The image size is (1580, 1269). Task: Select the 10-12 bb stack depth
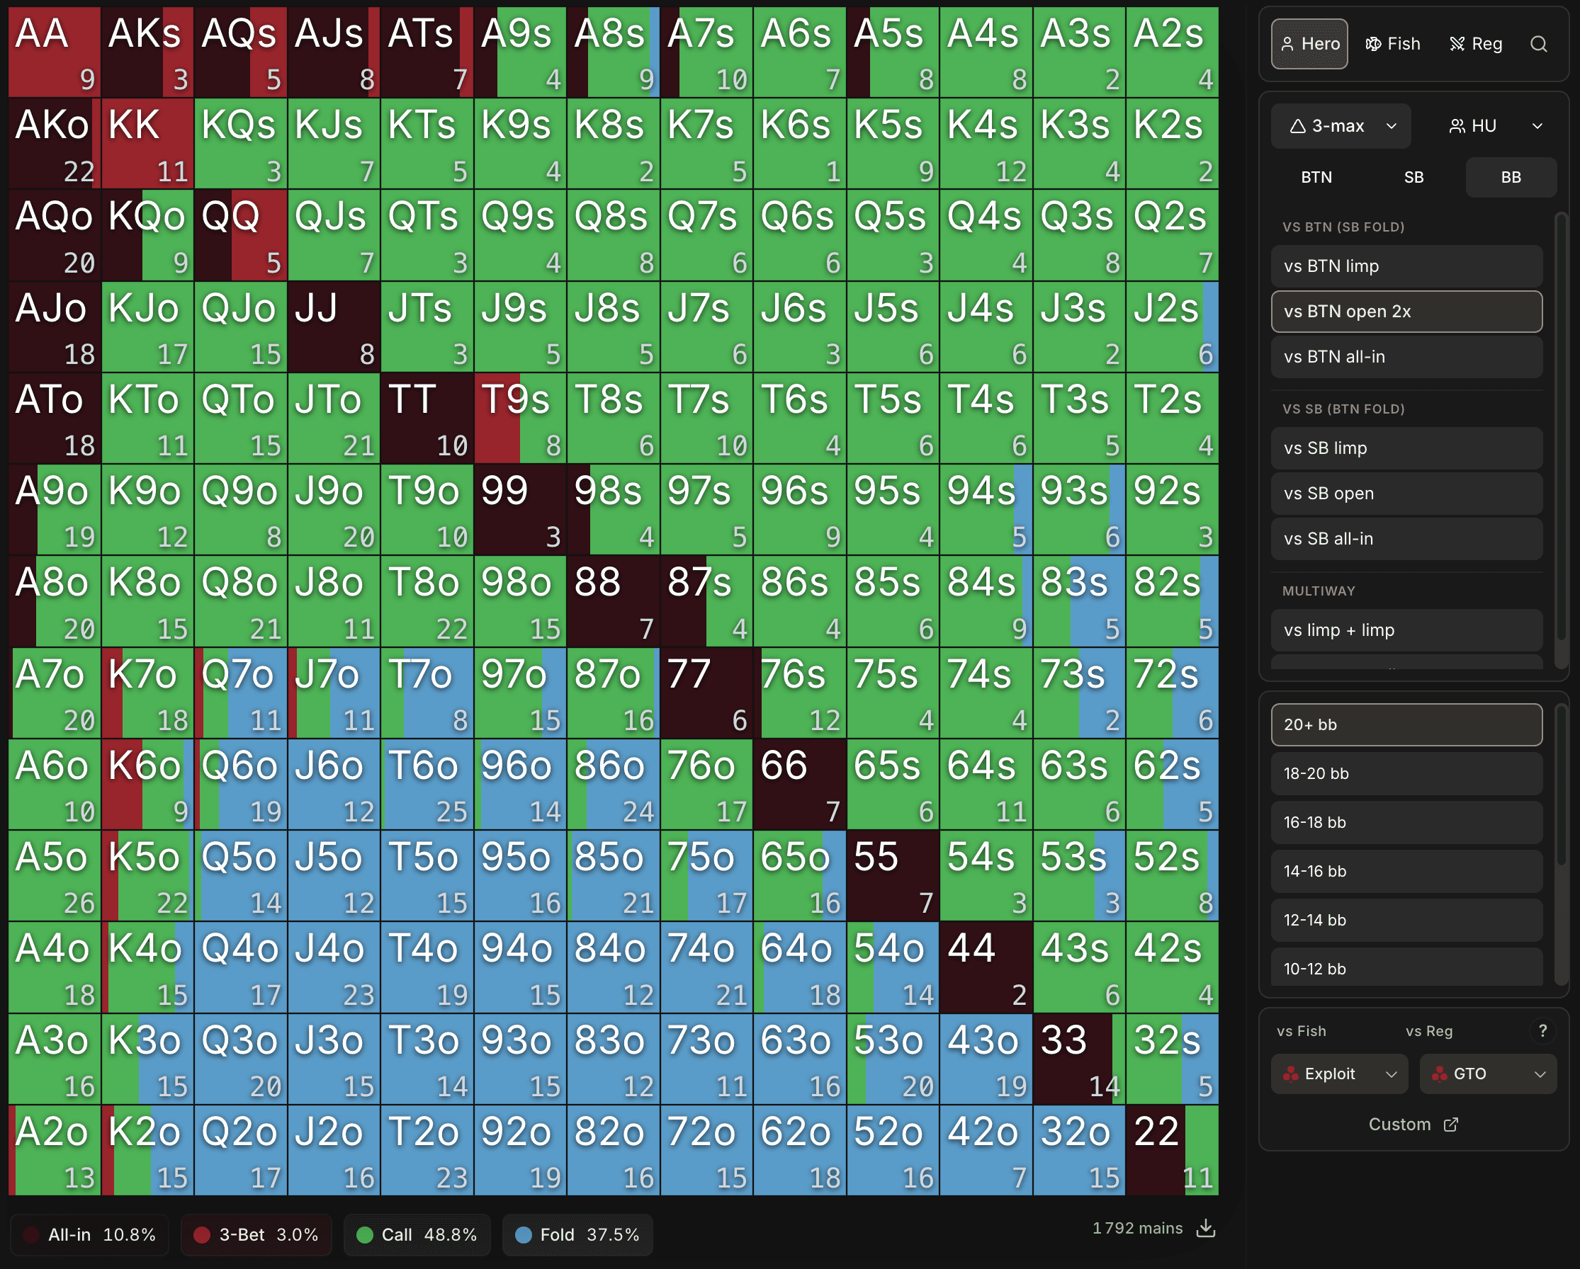1406,968
